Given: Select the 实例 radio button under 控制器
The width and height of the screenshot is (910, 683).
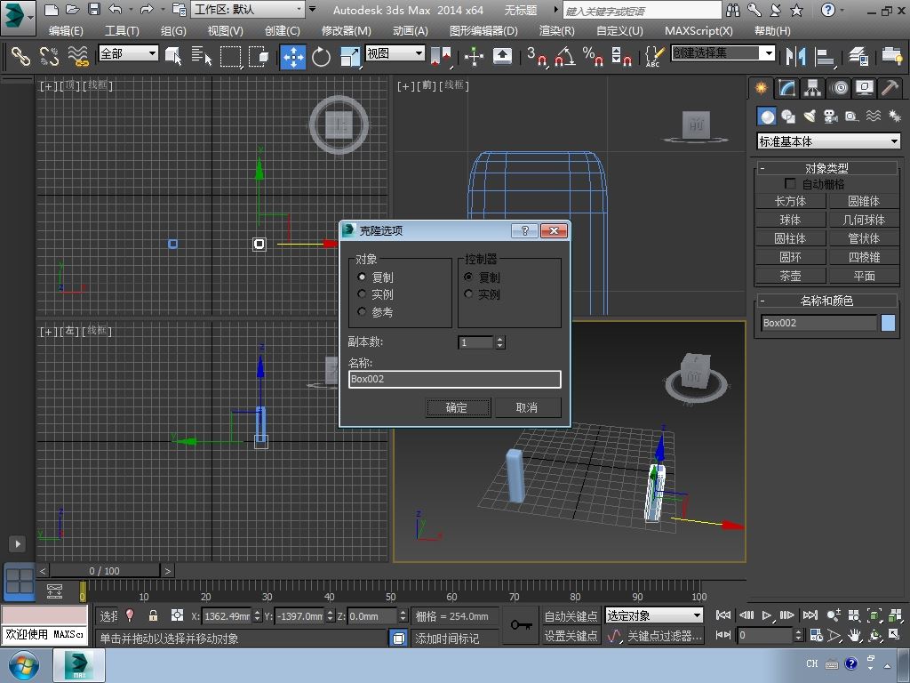Looking at the screenshot, I should click(x=468, y=293).
